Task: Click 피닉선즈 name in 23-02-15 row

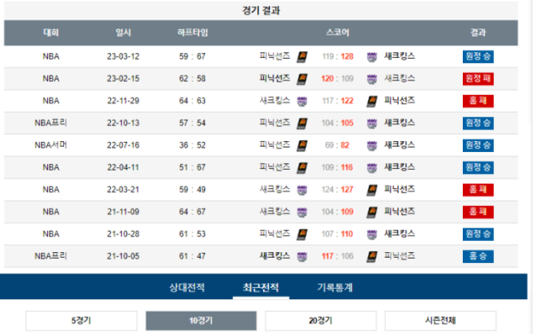Action: click(274, 78)
